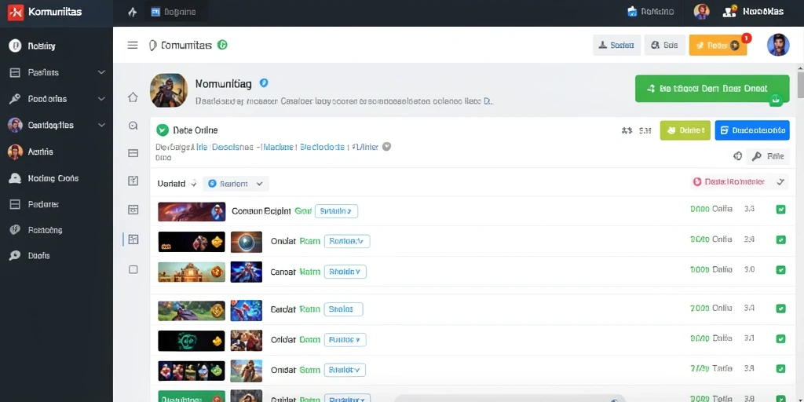
Task: Click the wrench icon filter button
Action: (768, 156)
